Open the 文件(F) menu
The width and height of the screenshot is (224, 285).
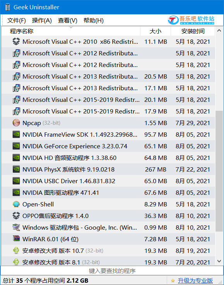pos(17,21)
